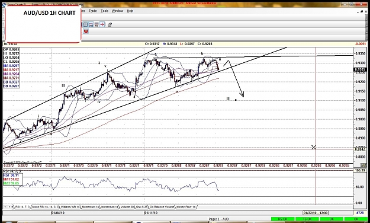This screenshot has width=370, height=223.
Task: Click the 01/22/10 - 12:00 date box
Action: pos(316,213)
